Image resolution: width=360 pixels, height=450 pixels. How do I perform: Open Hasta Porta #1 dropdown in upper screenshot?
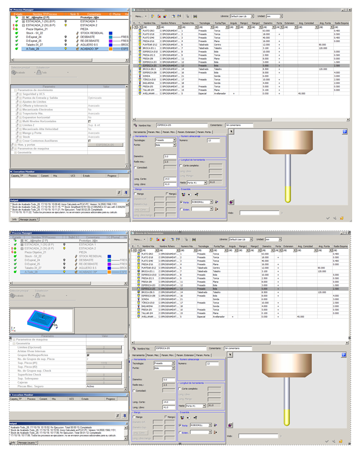pos(205,182)
